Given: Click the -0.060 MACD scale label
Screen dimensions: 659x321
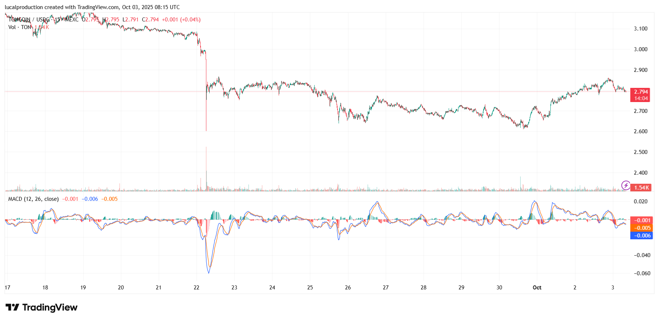Looking at the screenshot, I should pyautogui.click(x=642, y=273).
